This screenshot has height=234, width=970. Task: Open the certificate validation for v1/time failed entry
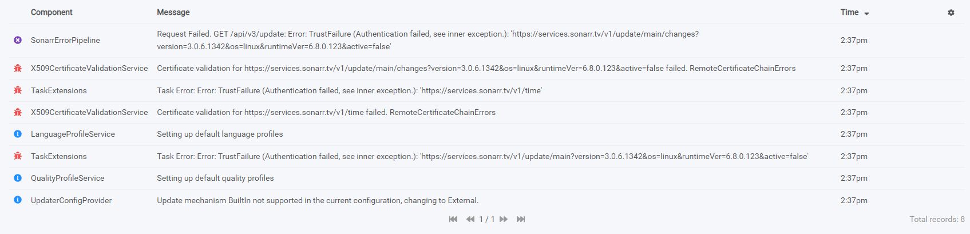pos(485,112)
